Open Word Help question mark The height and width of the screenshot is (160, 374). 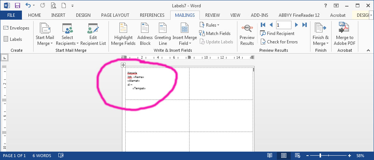325,5
